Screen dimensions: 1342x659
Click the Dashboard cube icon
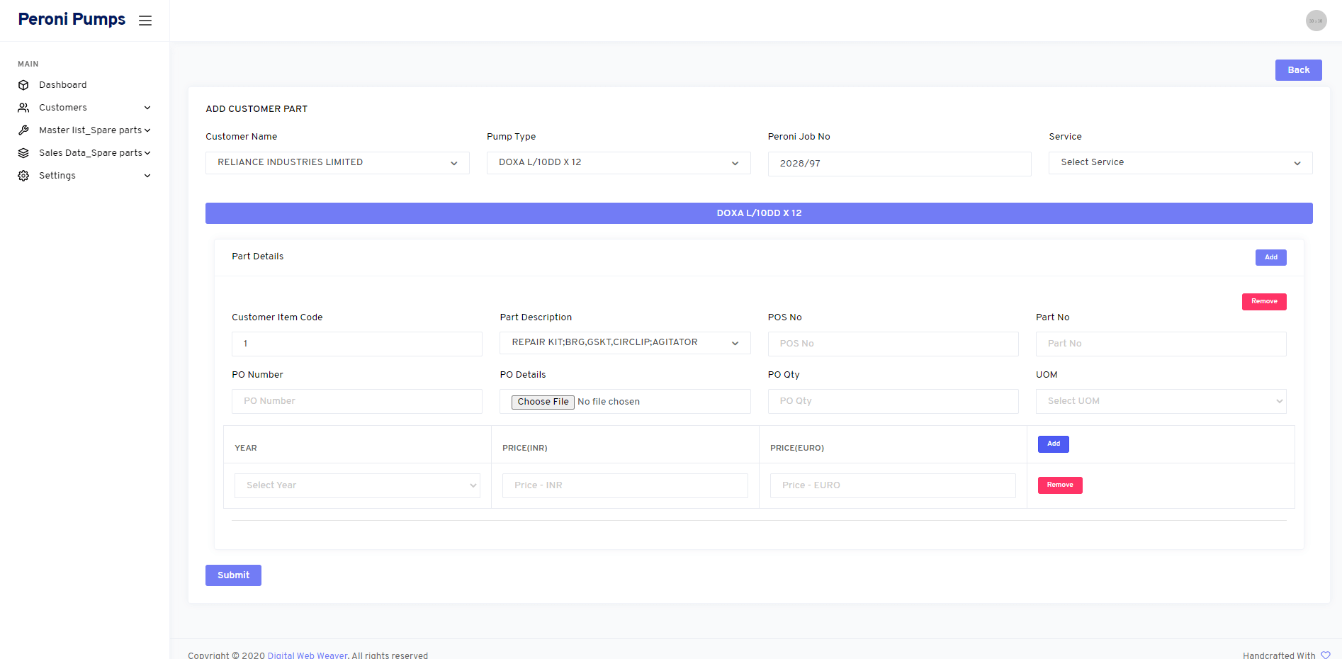pos(23,85)
